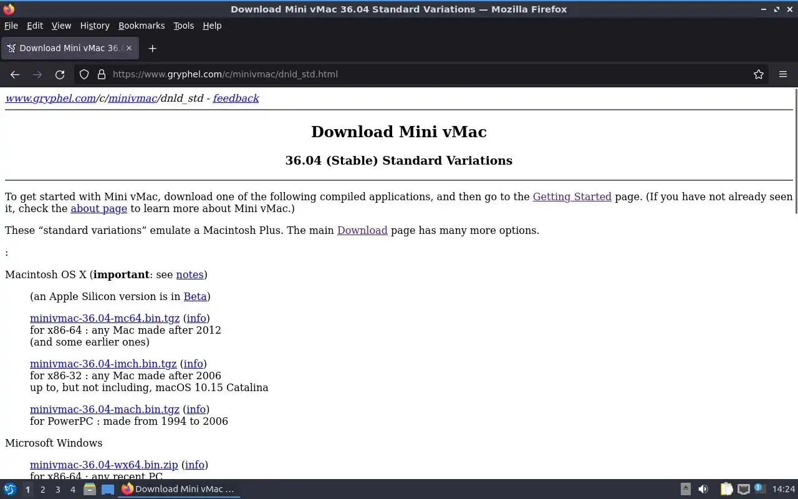Open the Edit menu
Viewport: 798px width, 499px height.
[x=35, y=26]
